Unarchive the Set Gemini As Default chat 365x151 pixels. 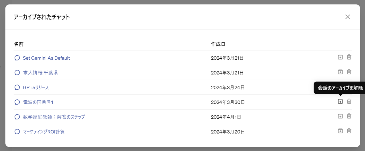(340, 57)
